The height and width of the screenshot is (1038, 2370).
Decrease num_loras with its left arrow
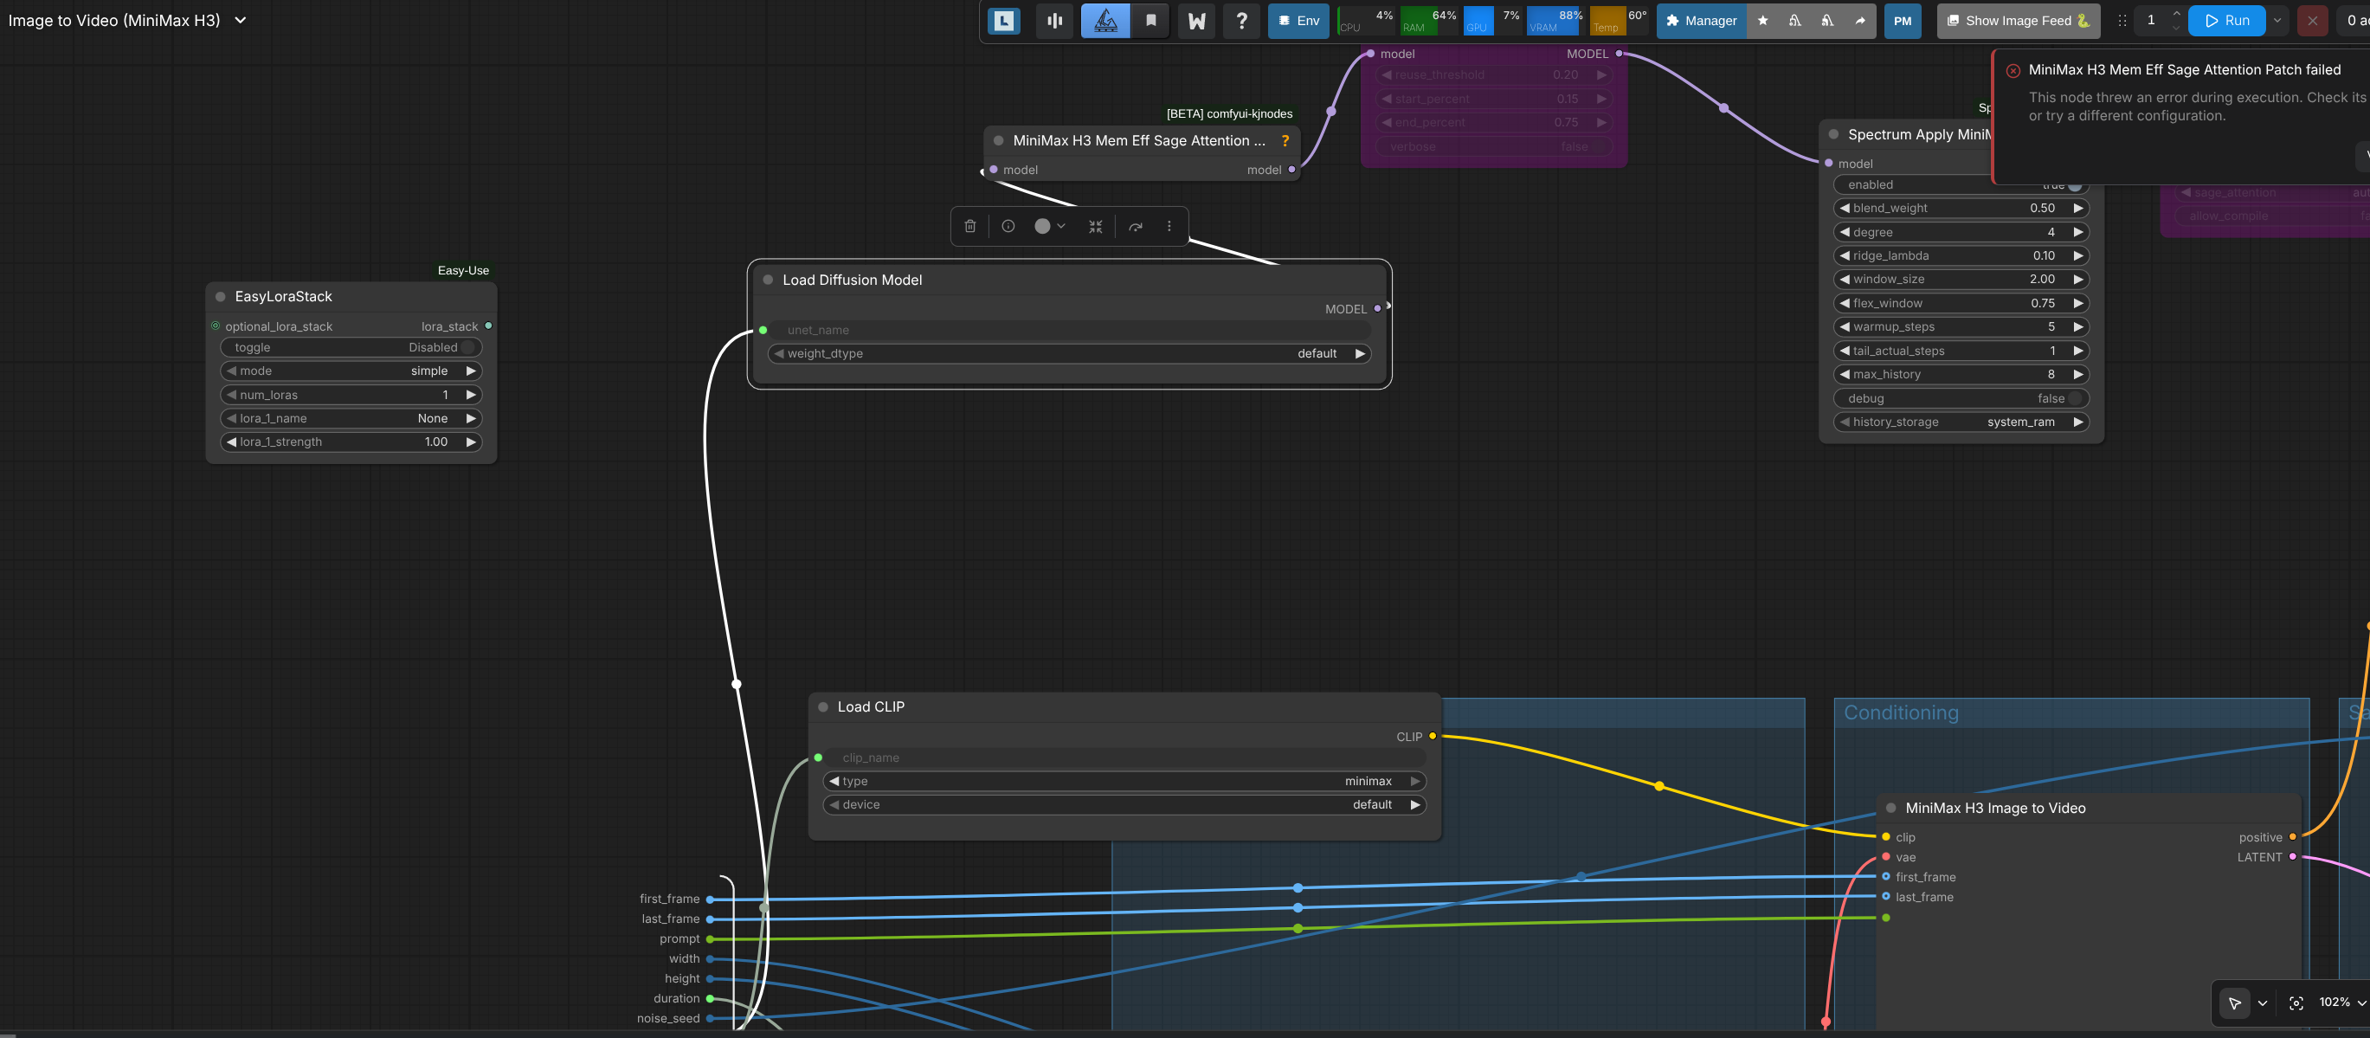[x=232, y=395]
